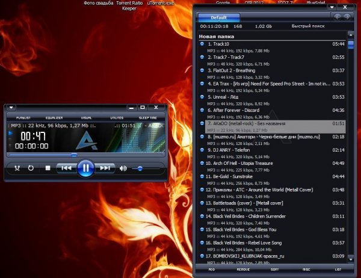Viewport: 361px width, 278px height.
Task: Stop playback with the square button
Action: tap(48, 168)
